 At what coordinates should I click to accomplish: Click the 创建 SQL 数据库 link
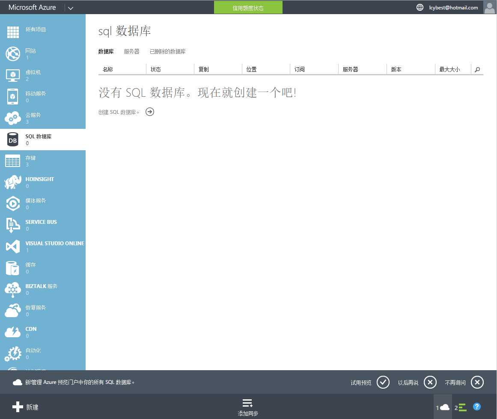tap(119, 112)
